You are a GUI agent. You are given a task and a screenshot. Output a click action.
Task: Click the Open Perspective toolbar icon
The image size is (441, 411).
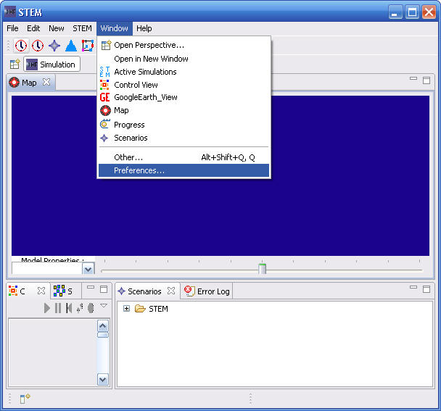(x=15, y=65)
